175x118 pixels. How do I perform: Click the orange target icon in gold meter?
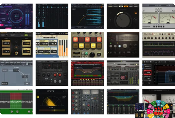pos(16,47)
